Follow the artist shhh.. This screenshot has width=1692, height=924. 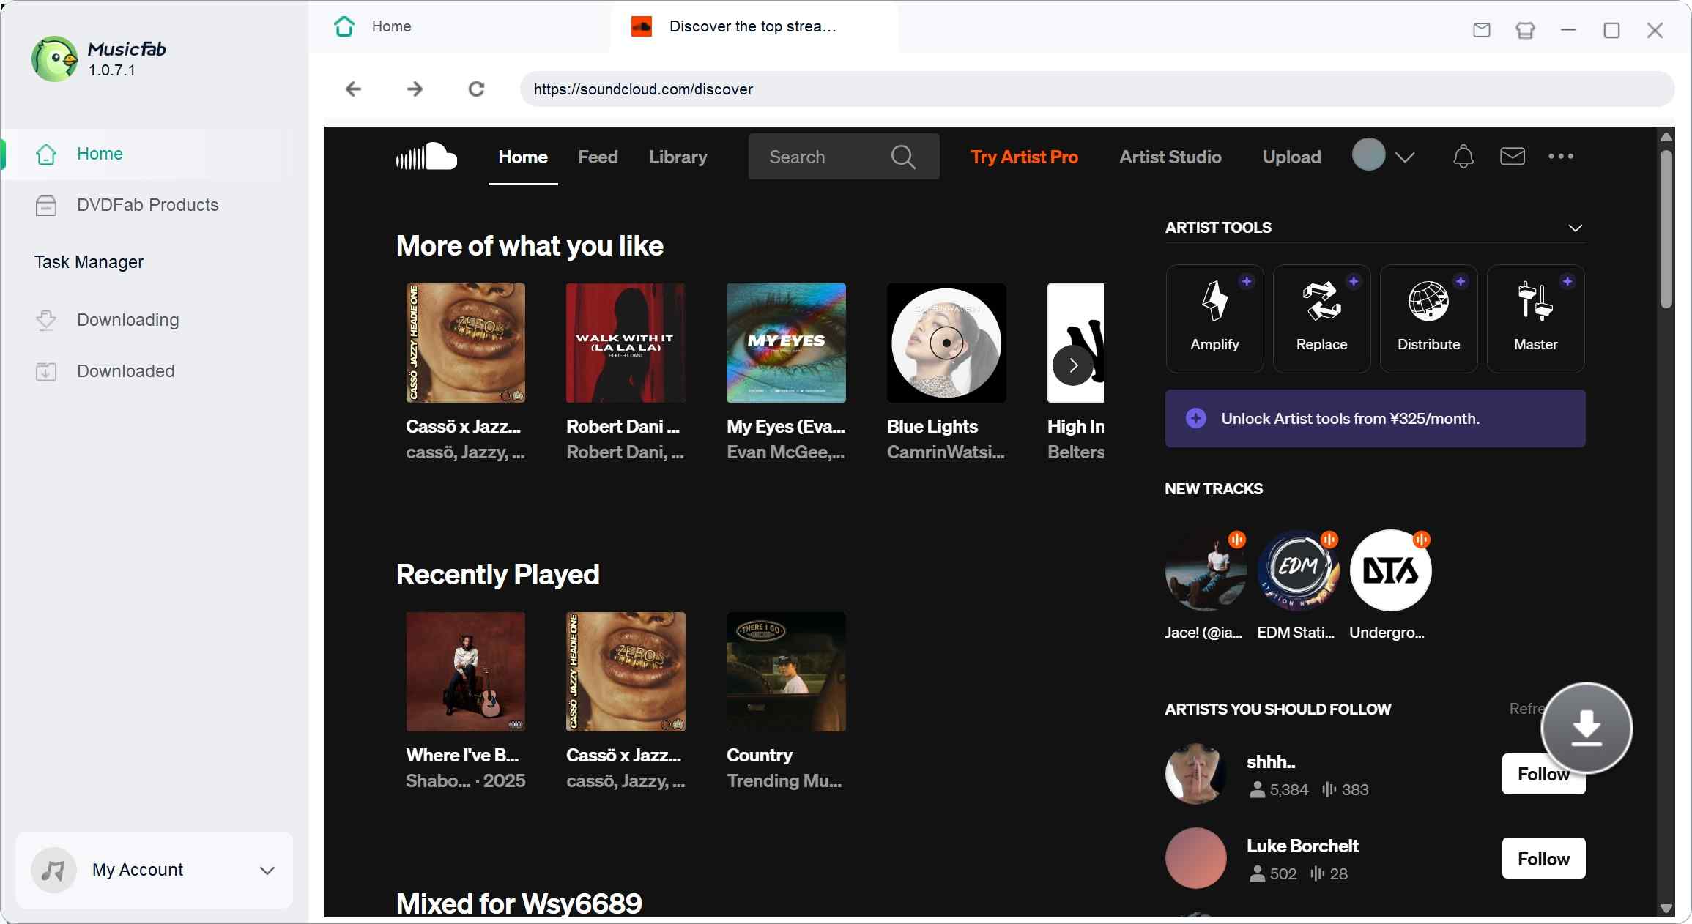(x=1543, y=774)
